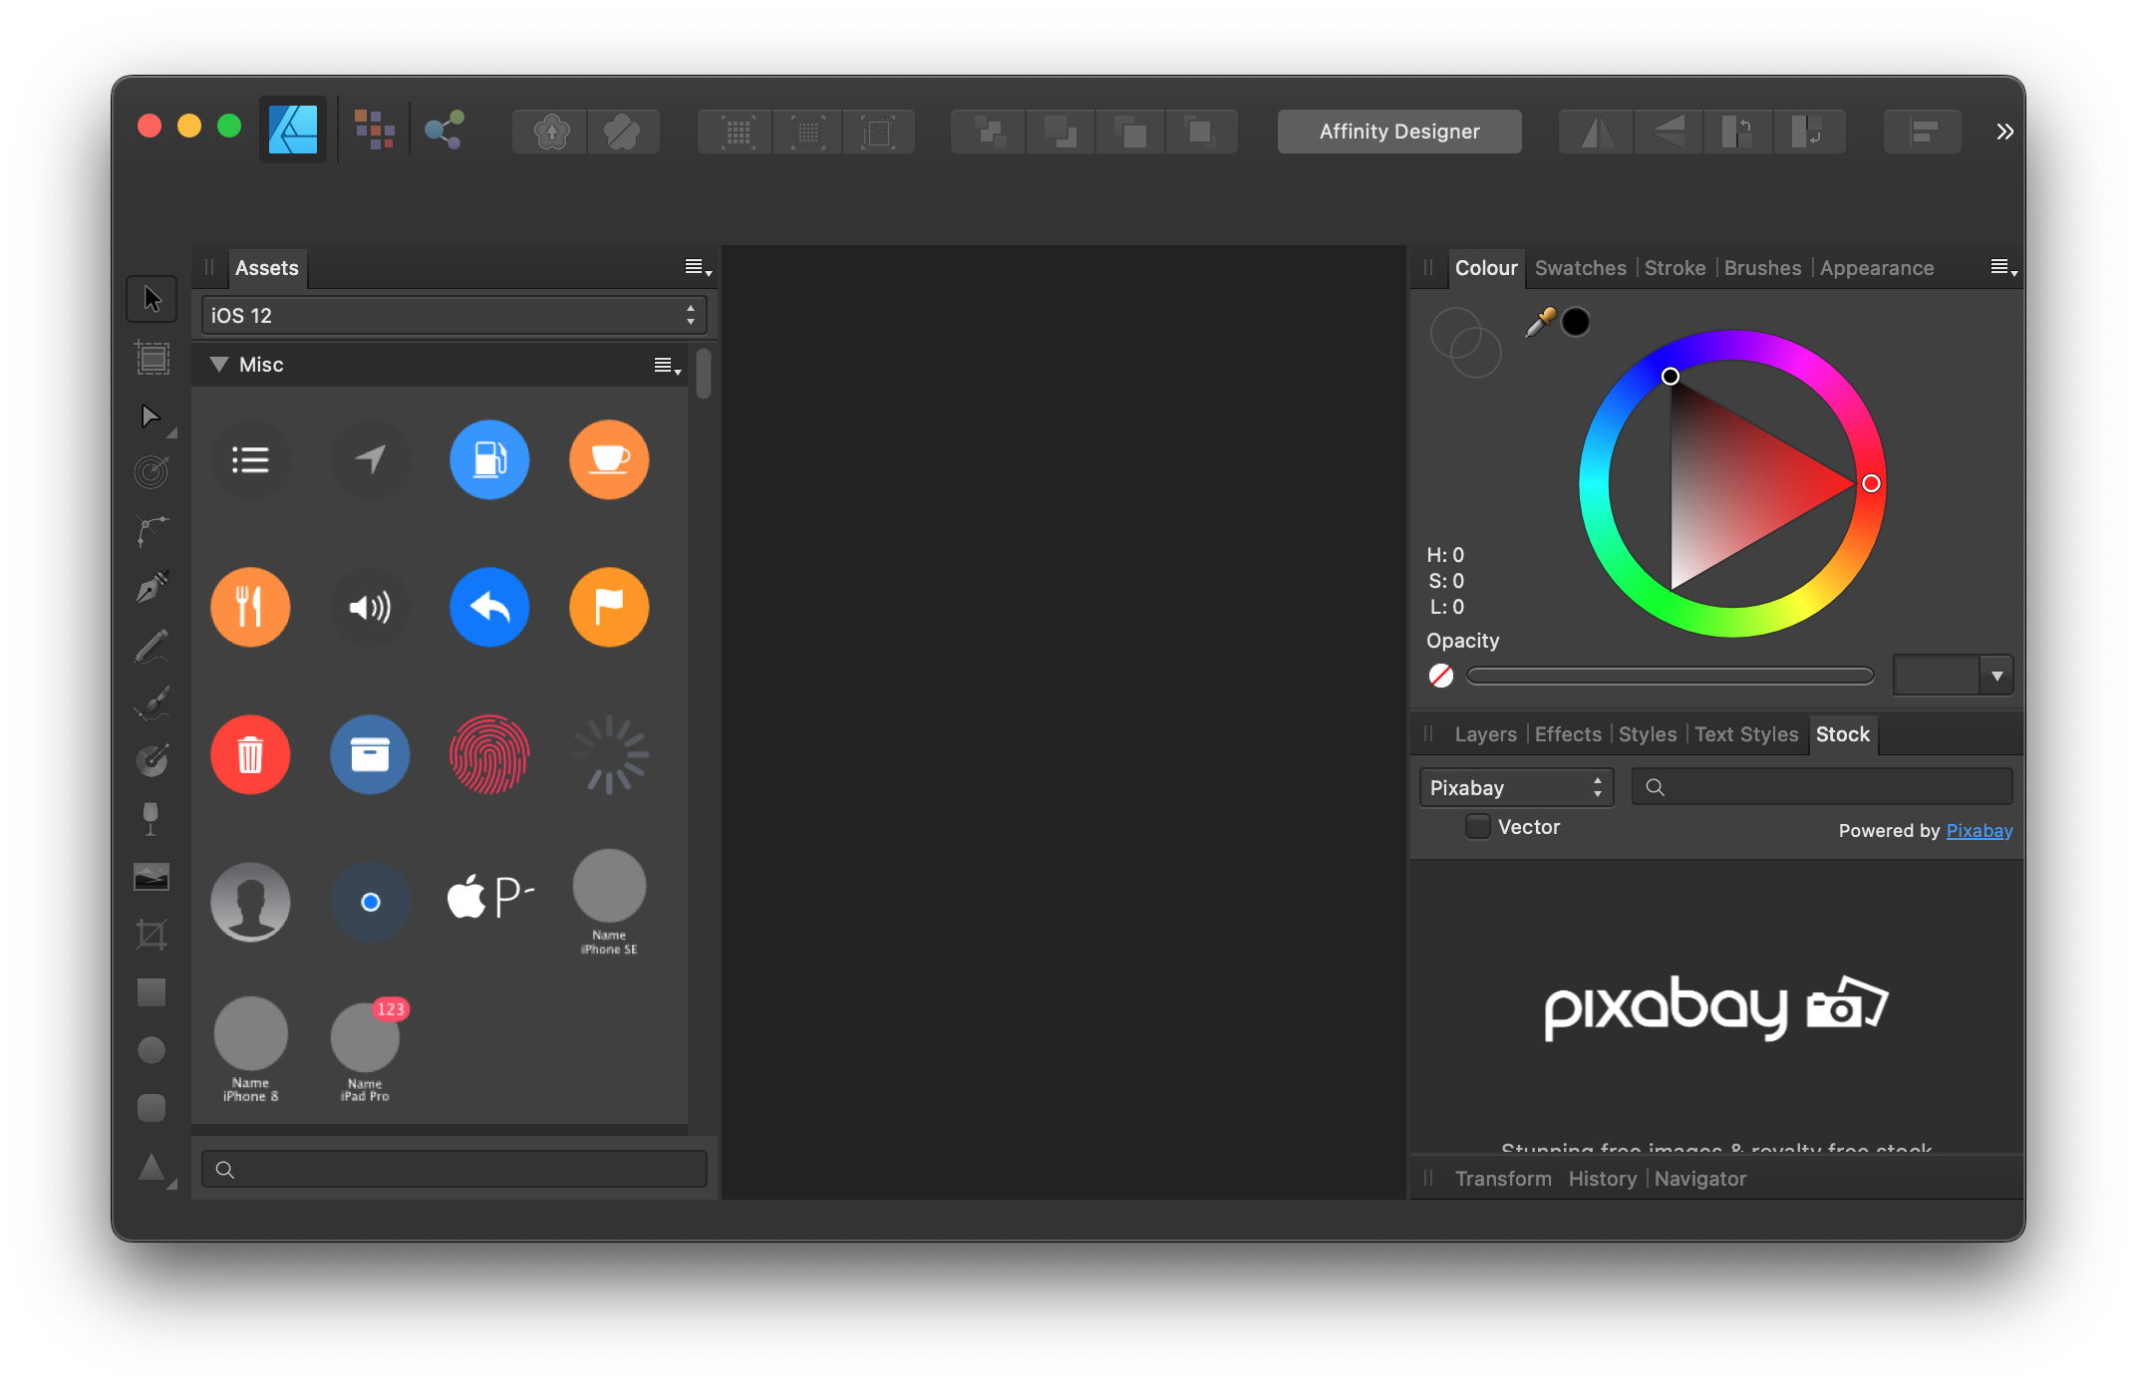
Task: Open the Pixabay hyperlink
Action: (1979, 830)
